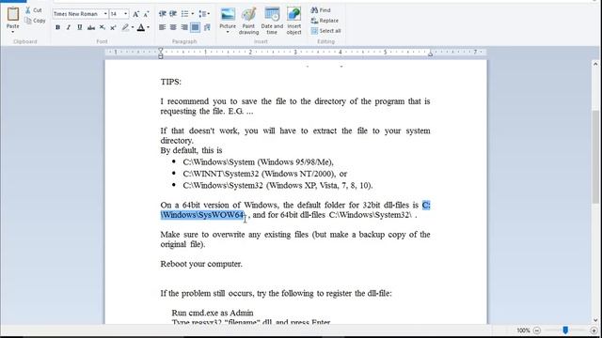
Task: Center the text
Action: point(173,27)
